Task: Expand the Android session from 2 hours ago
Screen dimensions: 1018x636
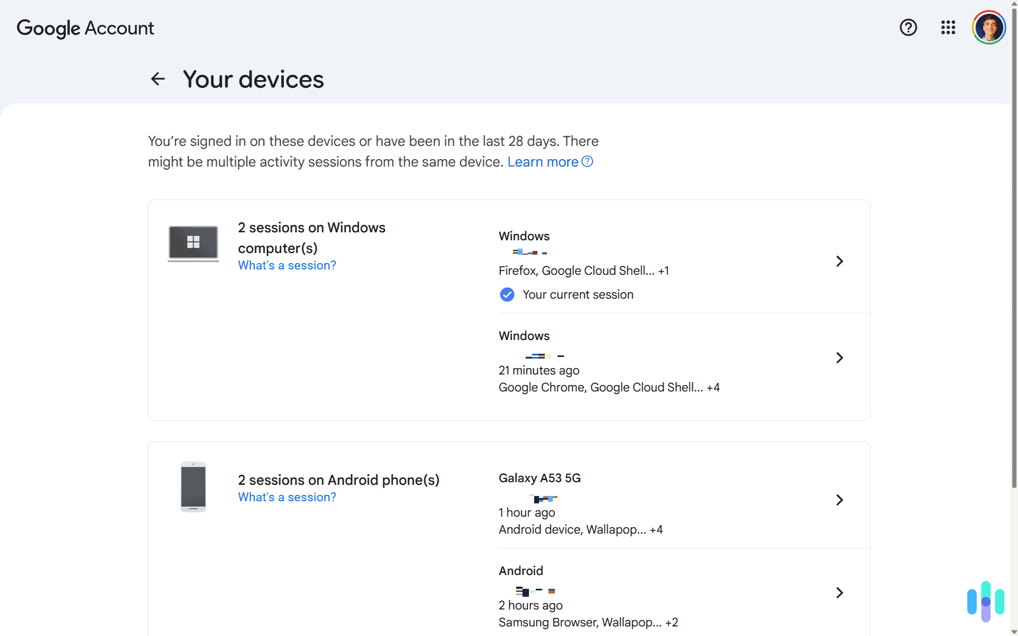Action: point(839,593)
